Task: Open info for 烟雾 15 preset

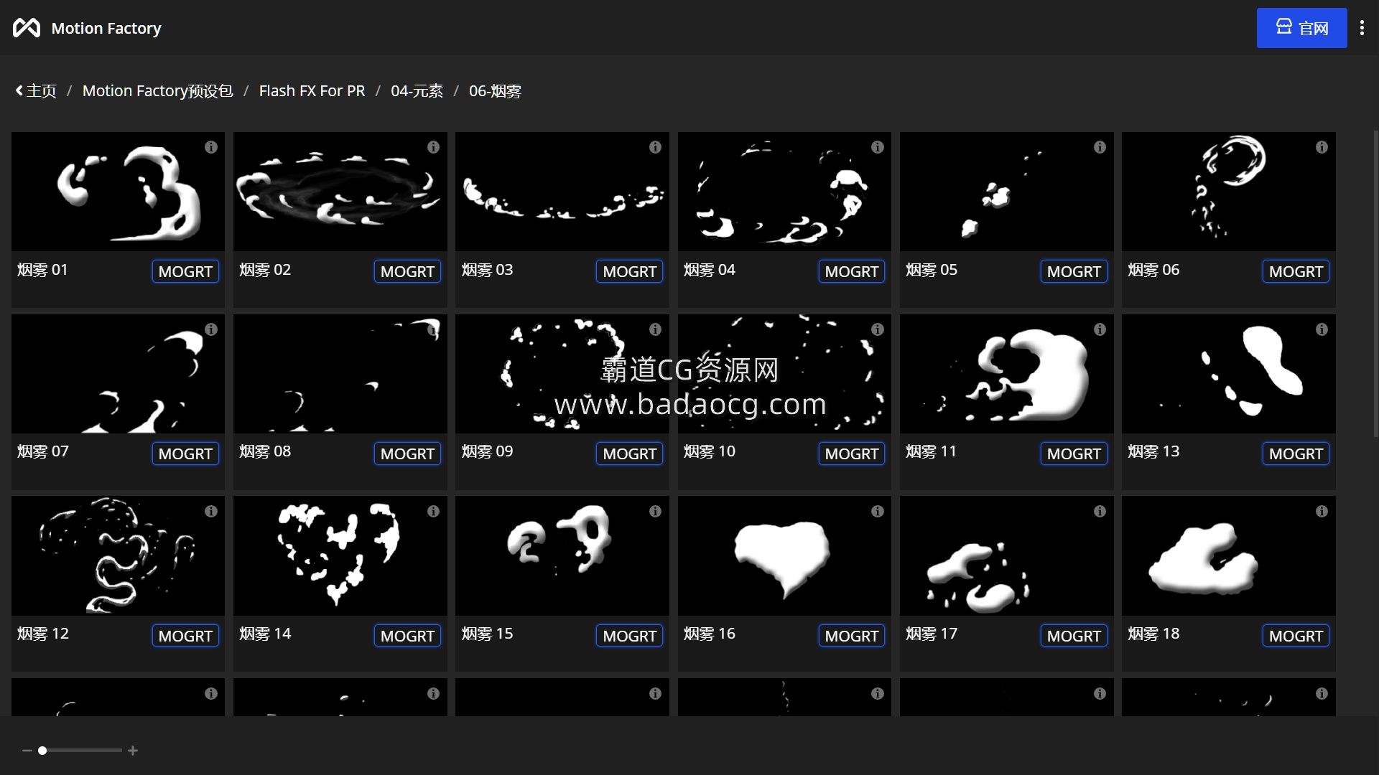Action: 655,512
